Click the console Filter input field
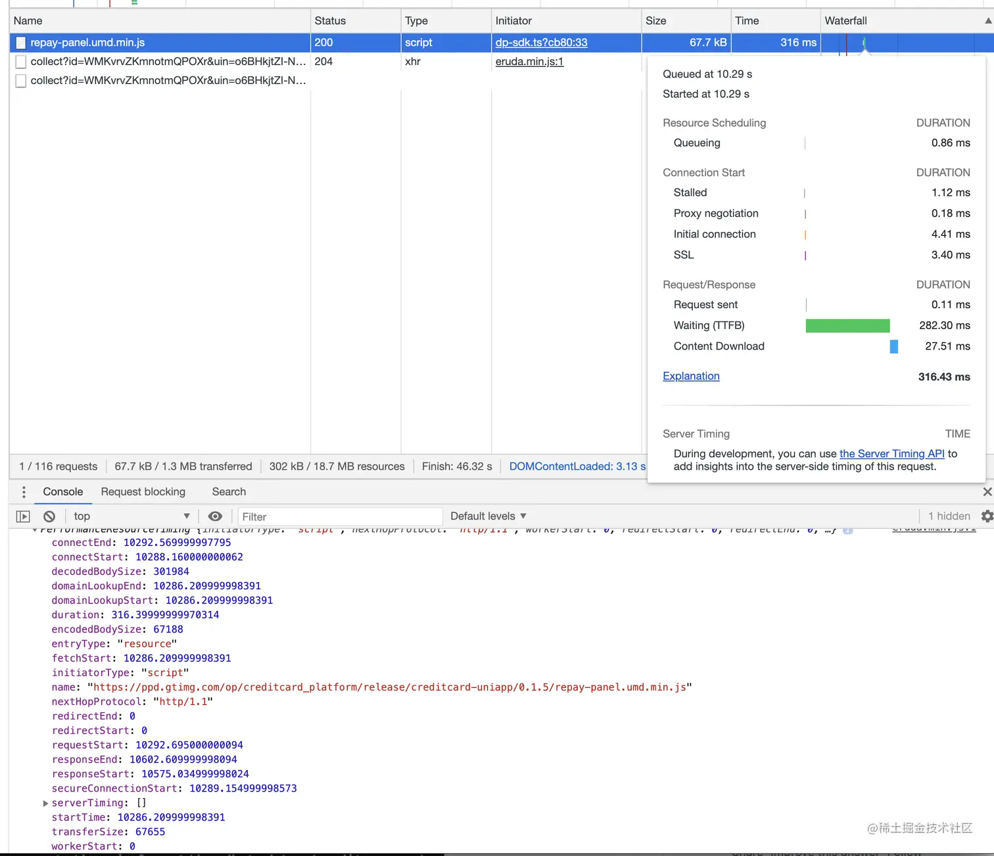 point(340,517)
